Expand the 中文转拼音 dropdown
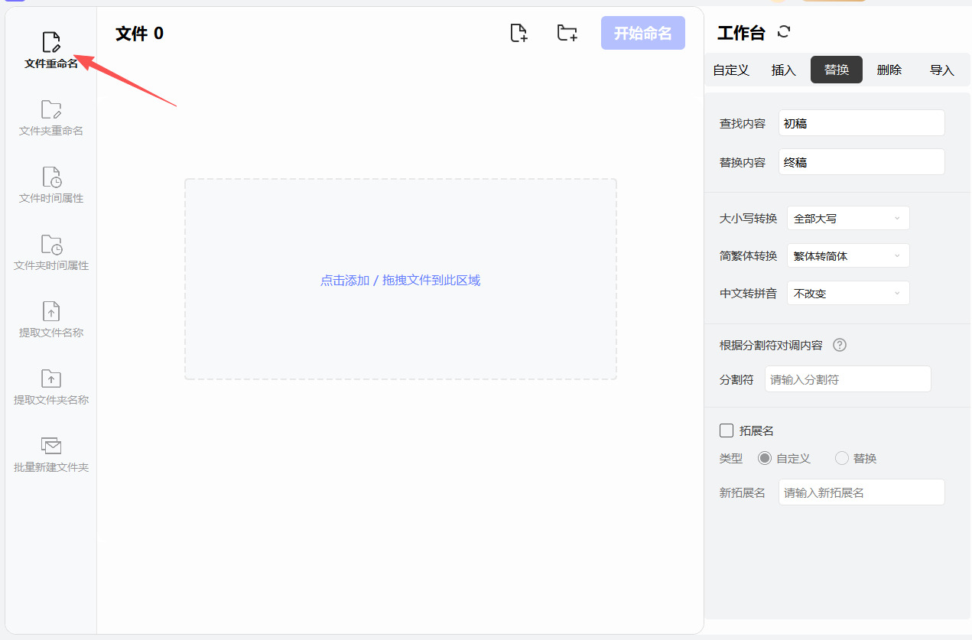This screenshot has height=640, width=972. pos(848,293)
